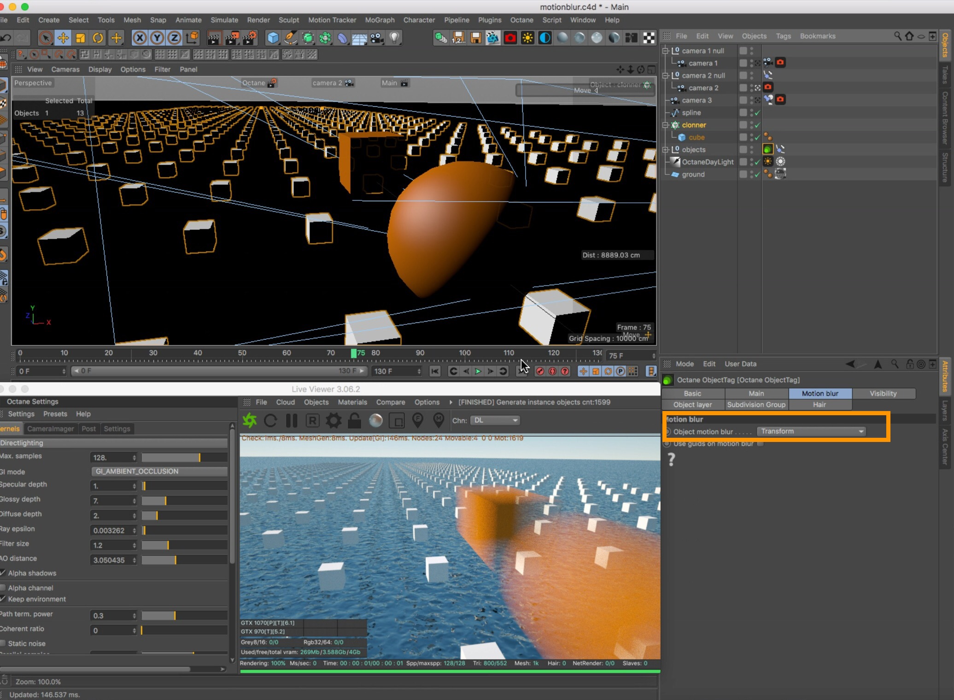This screenshot has width=954, height=700.
Task: Open the Chn channel dropdown
Action: point(496,420)
